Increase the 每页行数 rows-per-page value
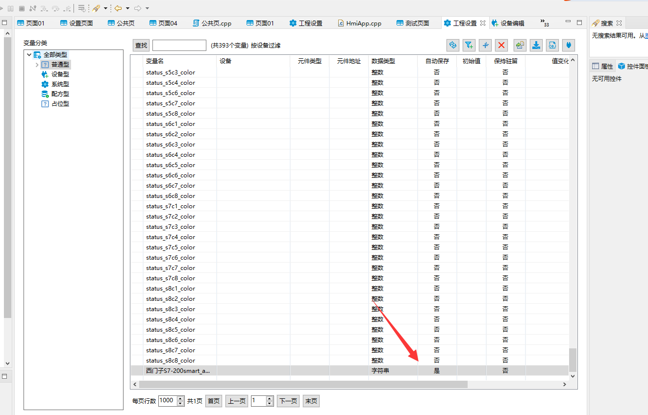Image resolution: width=648 pixels, height=415 pixels. click(x=180, y=398)
